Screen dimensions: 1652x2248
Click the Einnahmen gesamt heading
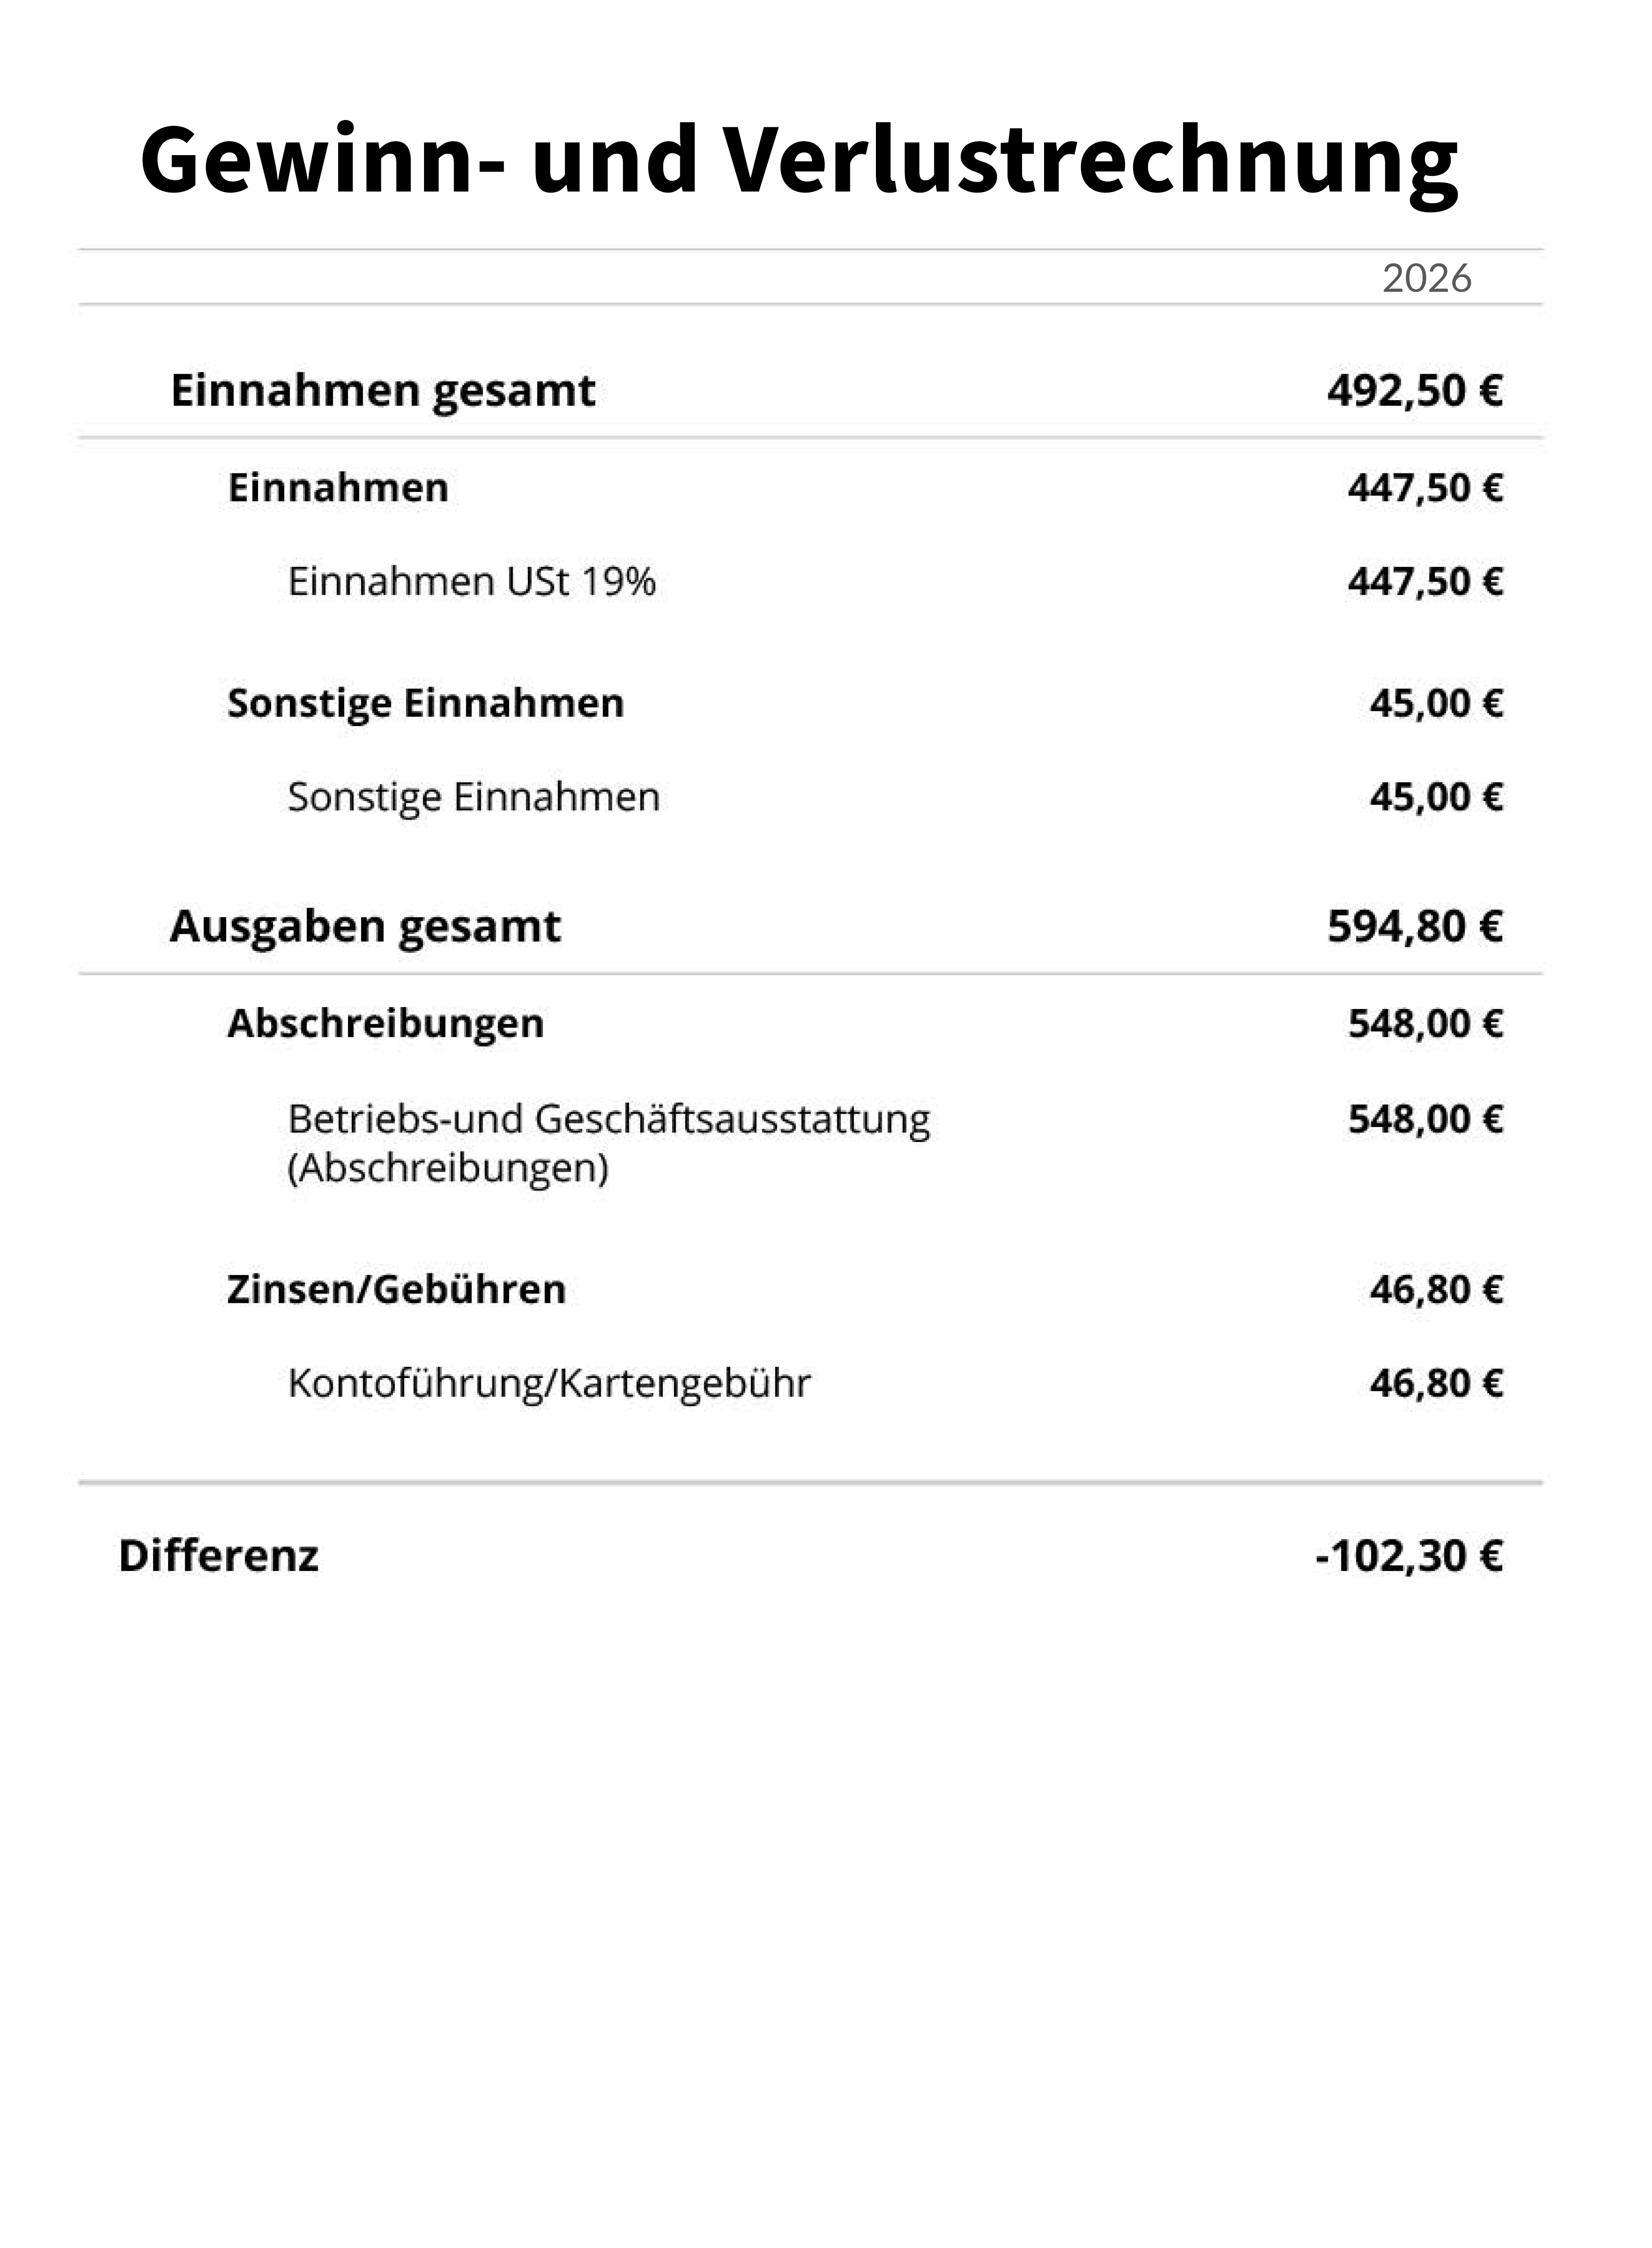383,390
